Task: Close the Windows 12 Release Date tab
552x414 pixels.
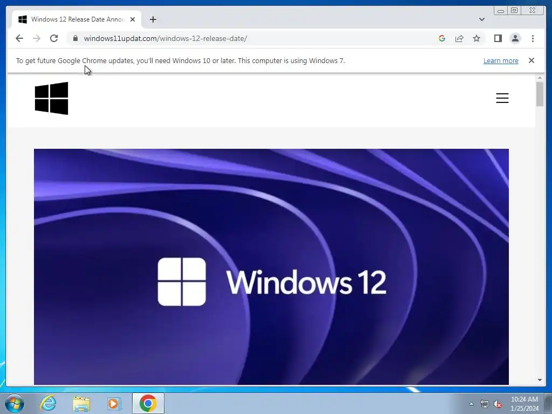Action: click(133, 19)
